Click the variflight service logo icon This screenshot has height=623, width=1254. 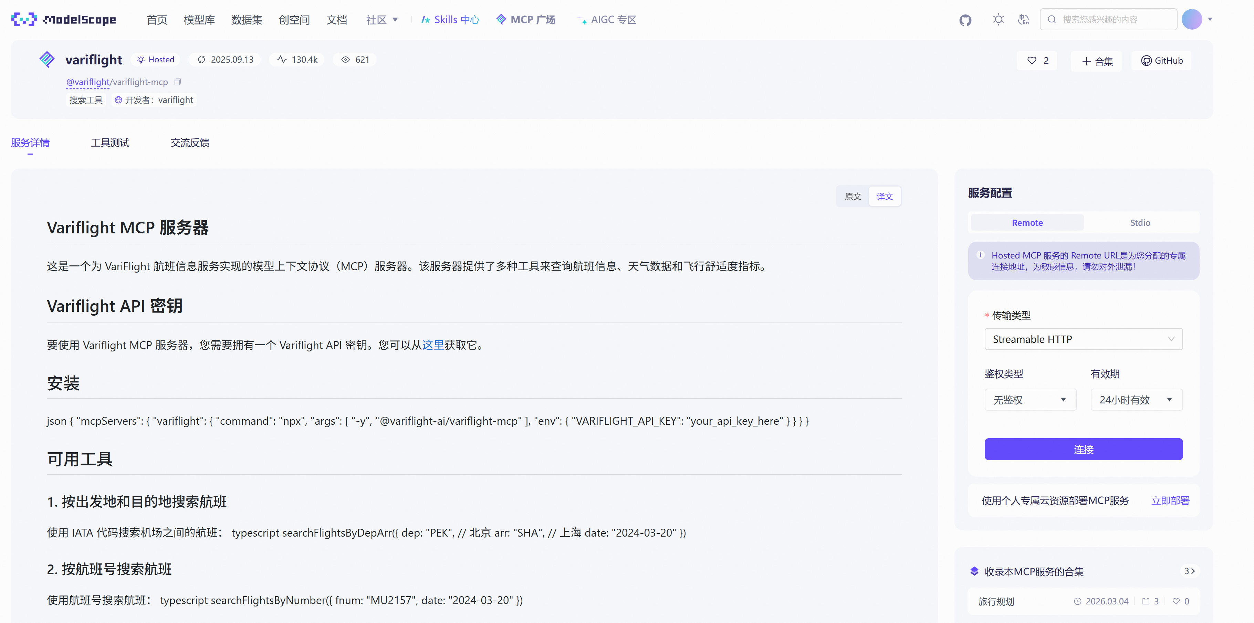pyautogui.click(x=47, y=60)
